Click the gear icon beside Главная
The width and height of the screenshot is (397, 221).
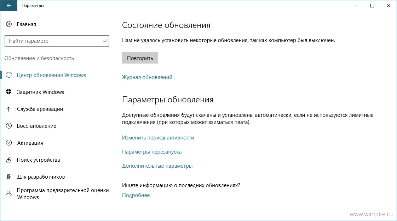(x=9, y=24)
